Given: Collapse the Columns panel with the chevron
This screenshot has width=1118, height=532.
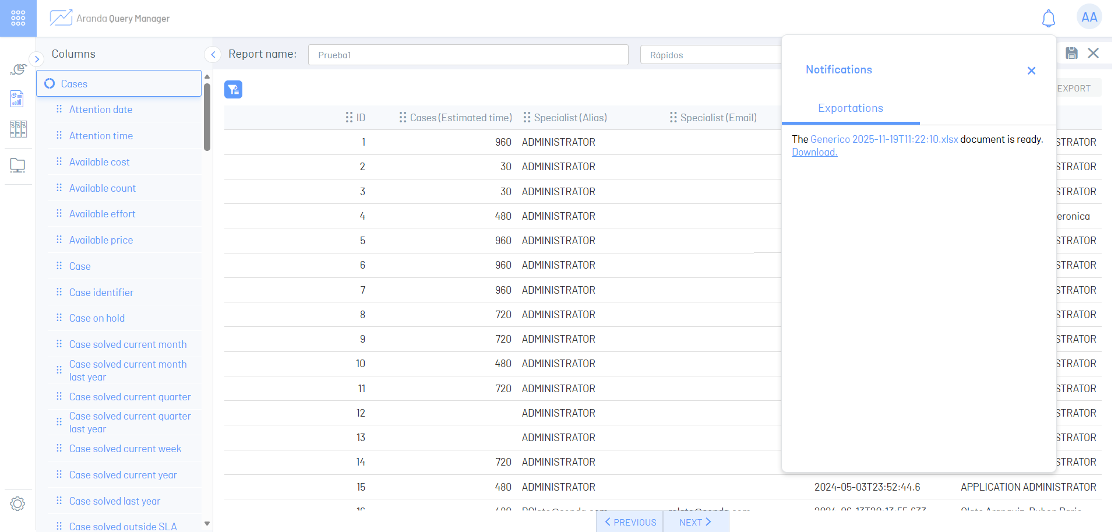Looking at the screenshot, I should click(x=213, y=54).
